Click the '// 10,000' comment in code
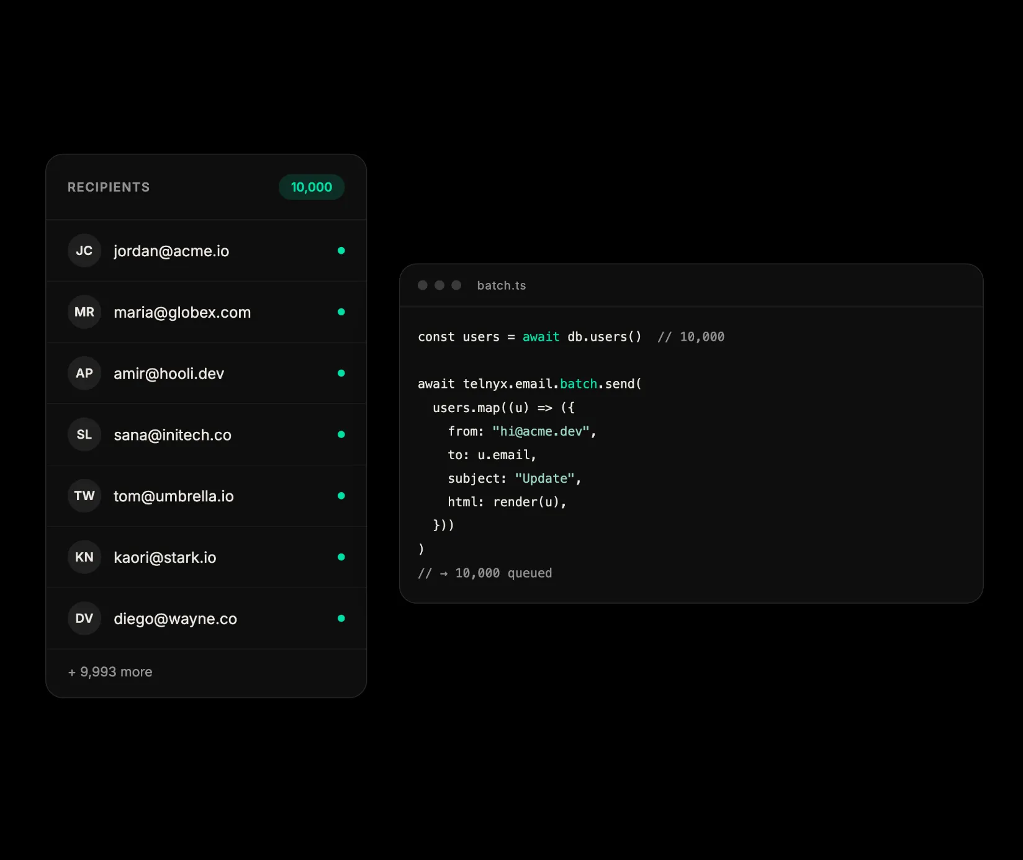This screenshot has width=1023, height=860. 691,337
